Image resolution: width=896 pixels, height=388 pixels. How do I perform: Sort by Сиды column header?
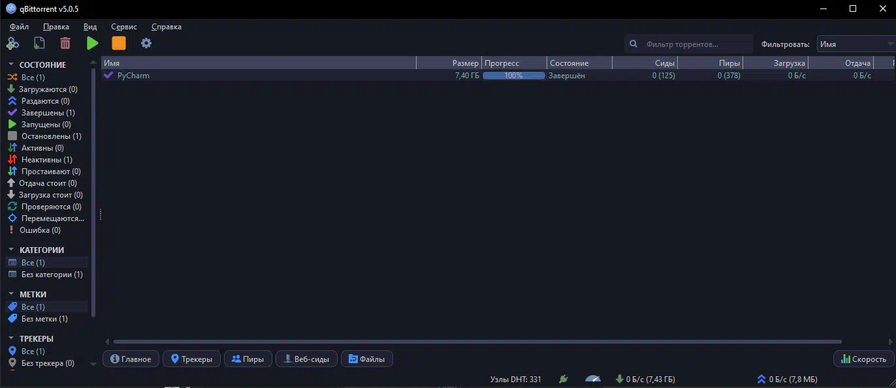point(645,63)
